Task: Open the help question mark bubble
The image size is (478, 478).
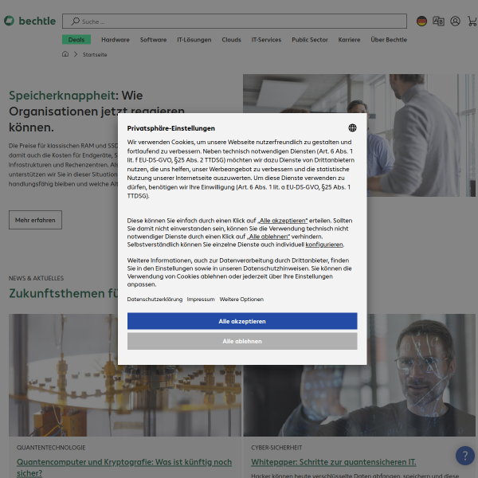Action: pyautogui.click(x=465, y=456)
